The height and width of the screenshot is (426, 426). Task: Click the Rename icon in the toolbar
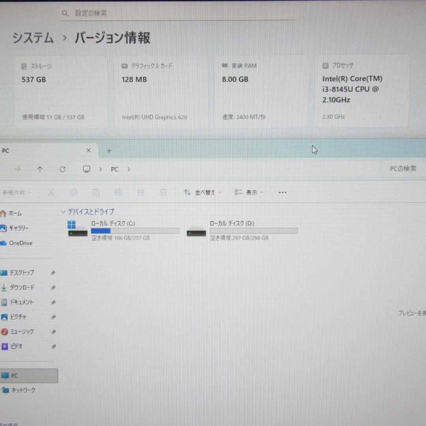pyautogui.click(x=118, y=192)
